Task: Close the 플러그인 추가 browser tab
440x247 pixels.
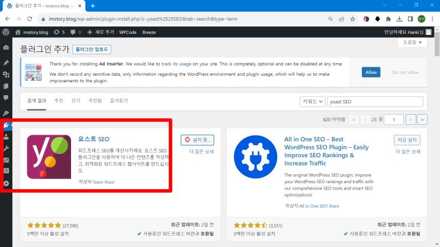Action: (x=80, y=5)
